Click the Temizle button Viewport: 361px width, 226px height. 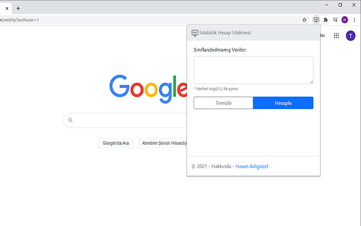click(x=223, y=103)
